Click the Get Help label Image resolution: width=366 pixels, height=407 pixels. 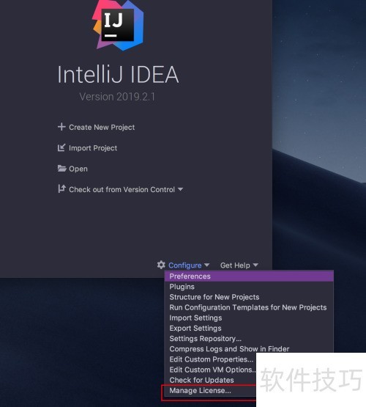235,265
